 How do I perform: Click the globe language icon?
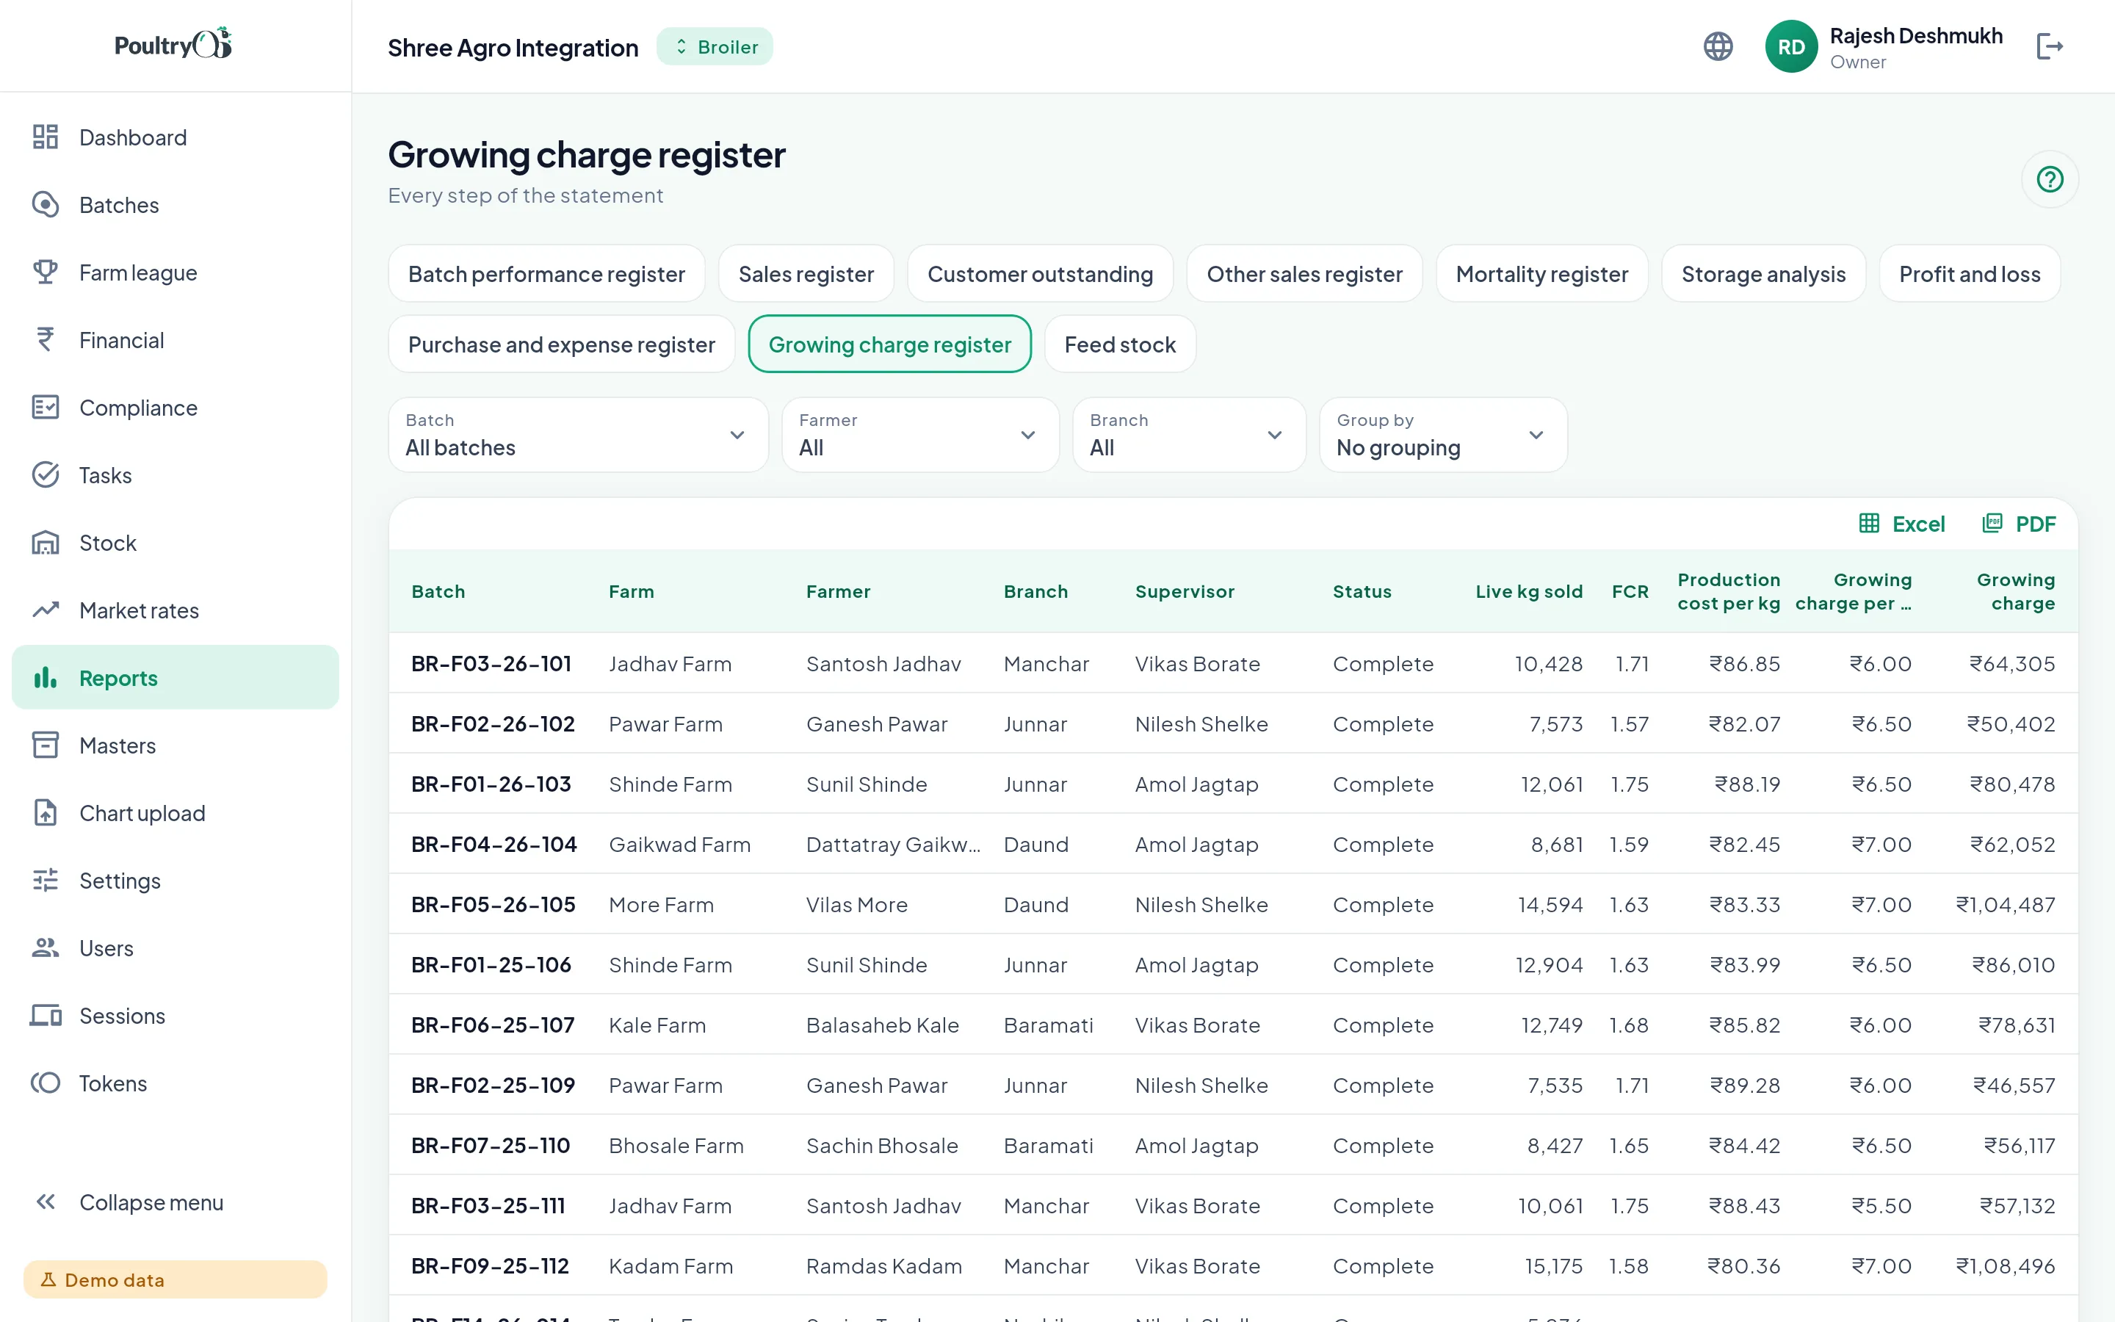[x=1718, y=46]
